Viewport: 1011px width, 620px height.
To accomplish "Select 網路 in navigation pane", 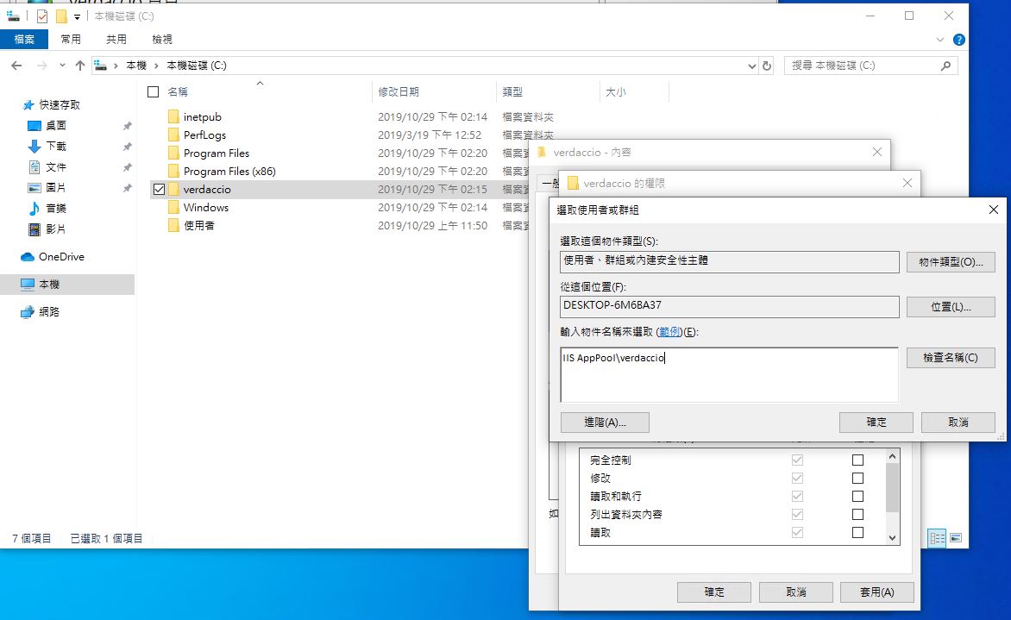I will (x=49, y=312).
